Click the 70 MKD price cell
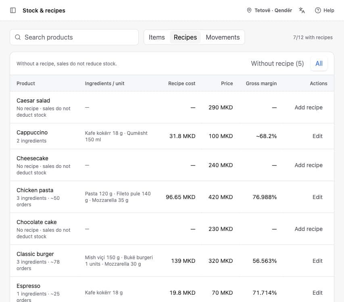344x302 pixels. (x=222, y=293)
